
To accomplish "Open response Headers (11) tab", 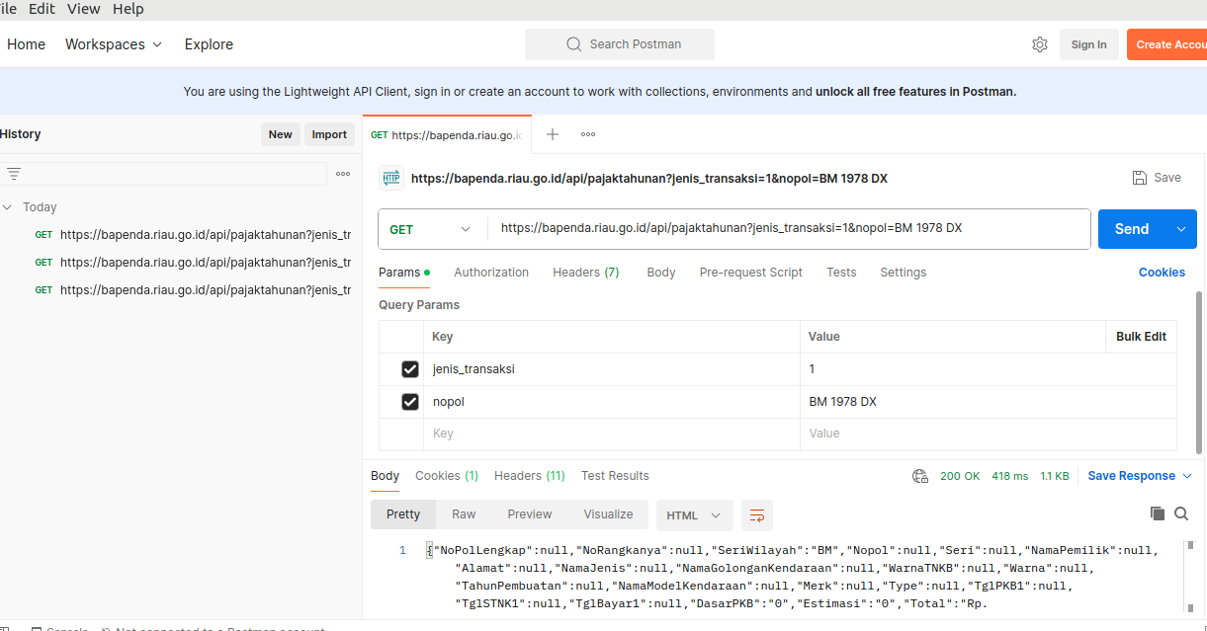I will pos(530,476).
